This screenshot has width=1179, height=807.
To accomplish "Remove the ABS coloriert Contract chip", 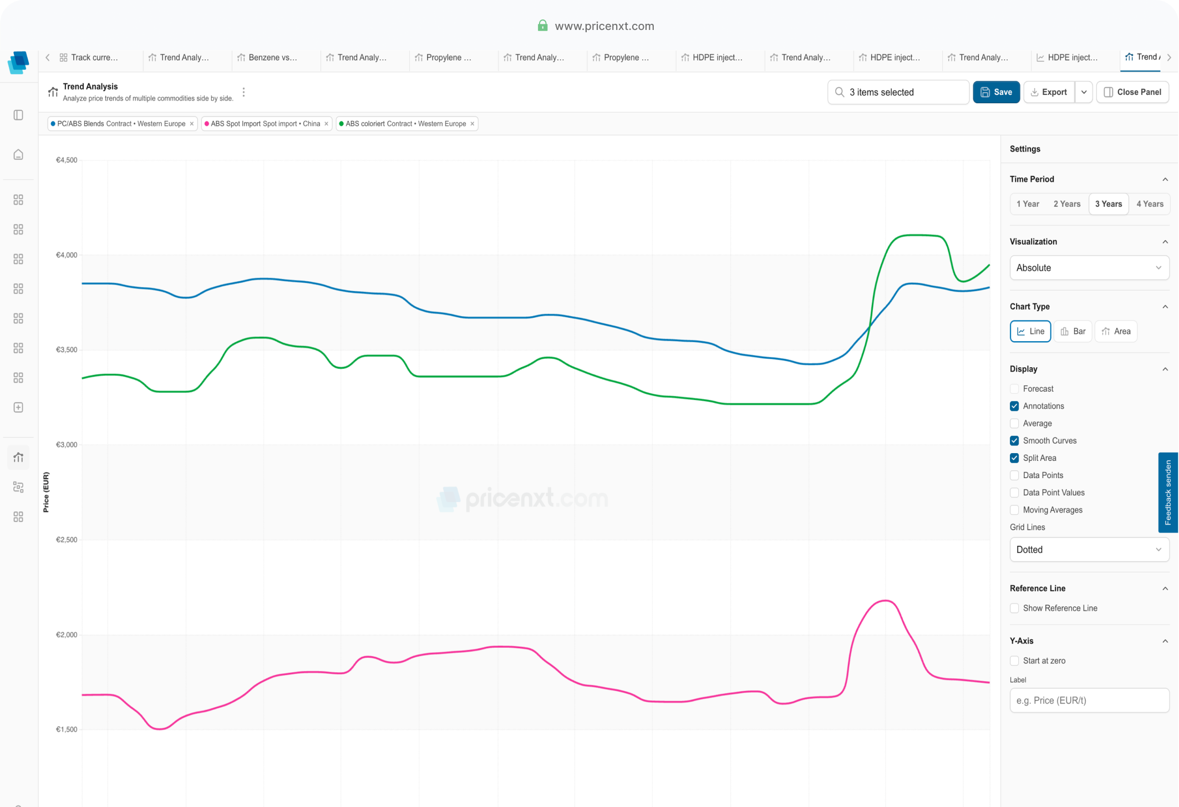I will (472, 124).
